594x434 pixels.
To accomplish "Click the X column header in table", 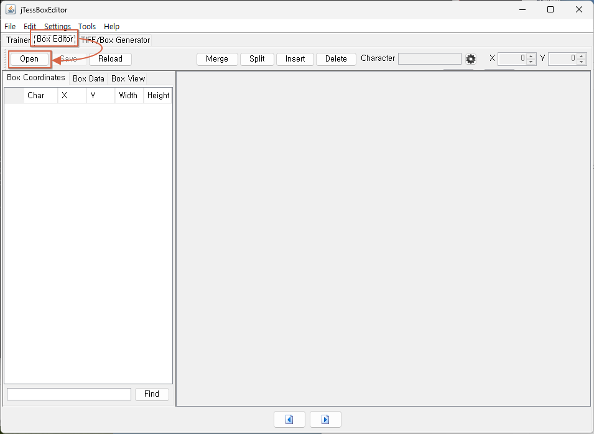I will point(72,95).
